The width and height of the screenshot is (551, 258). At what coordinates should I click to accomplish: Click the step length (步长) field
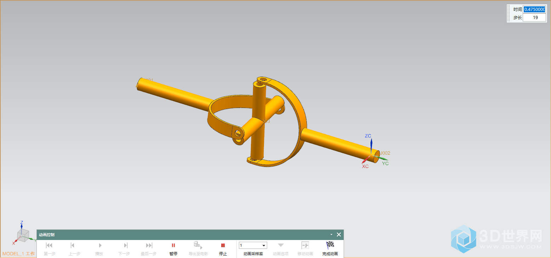tap(534, 18)
